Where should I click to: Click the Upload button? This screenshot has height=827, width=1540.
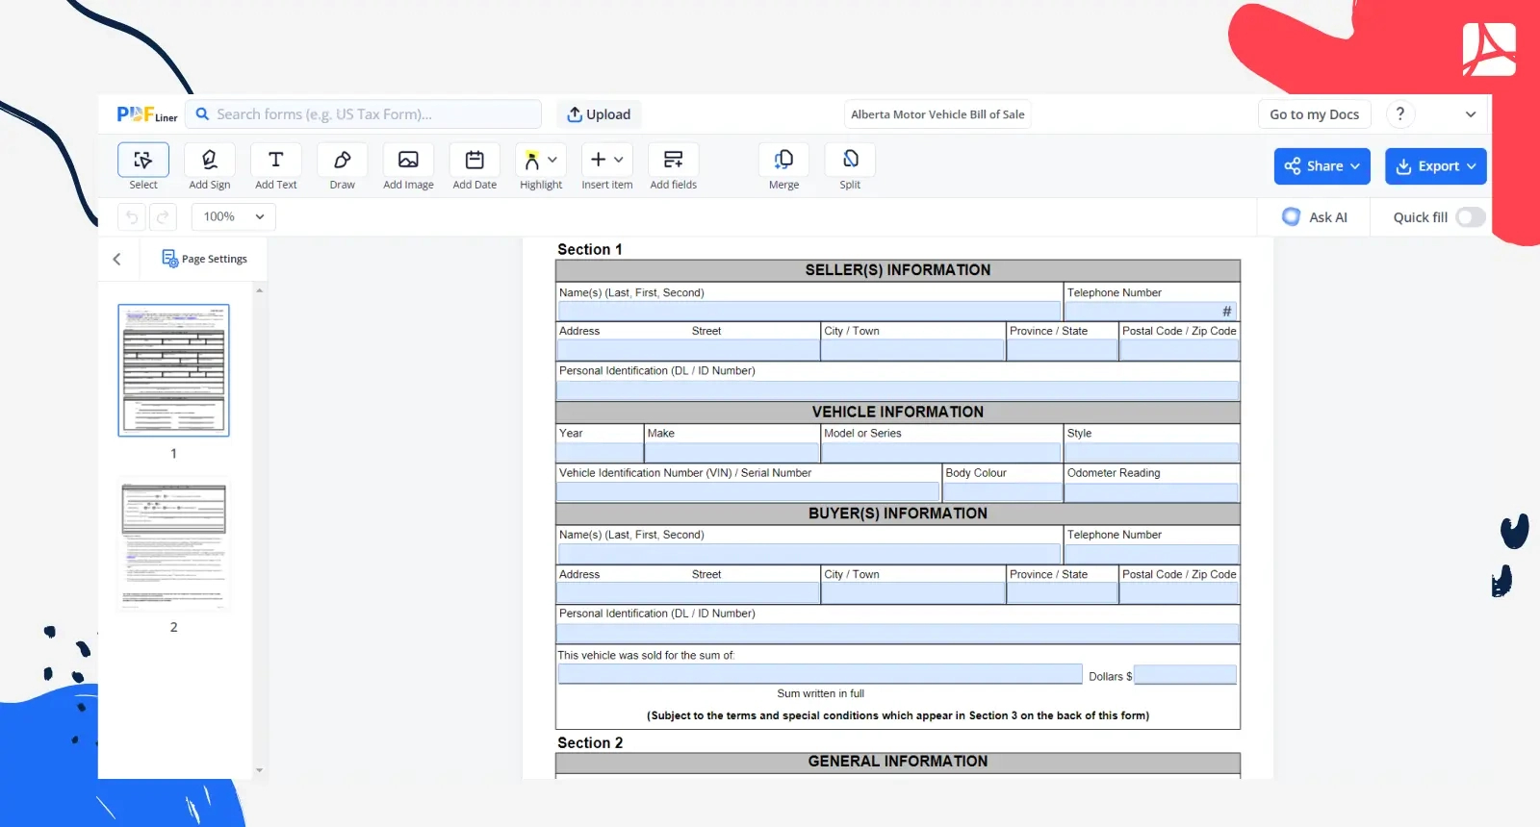pyautogui.click(x=599, y=114)
